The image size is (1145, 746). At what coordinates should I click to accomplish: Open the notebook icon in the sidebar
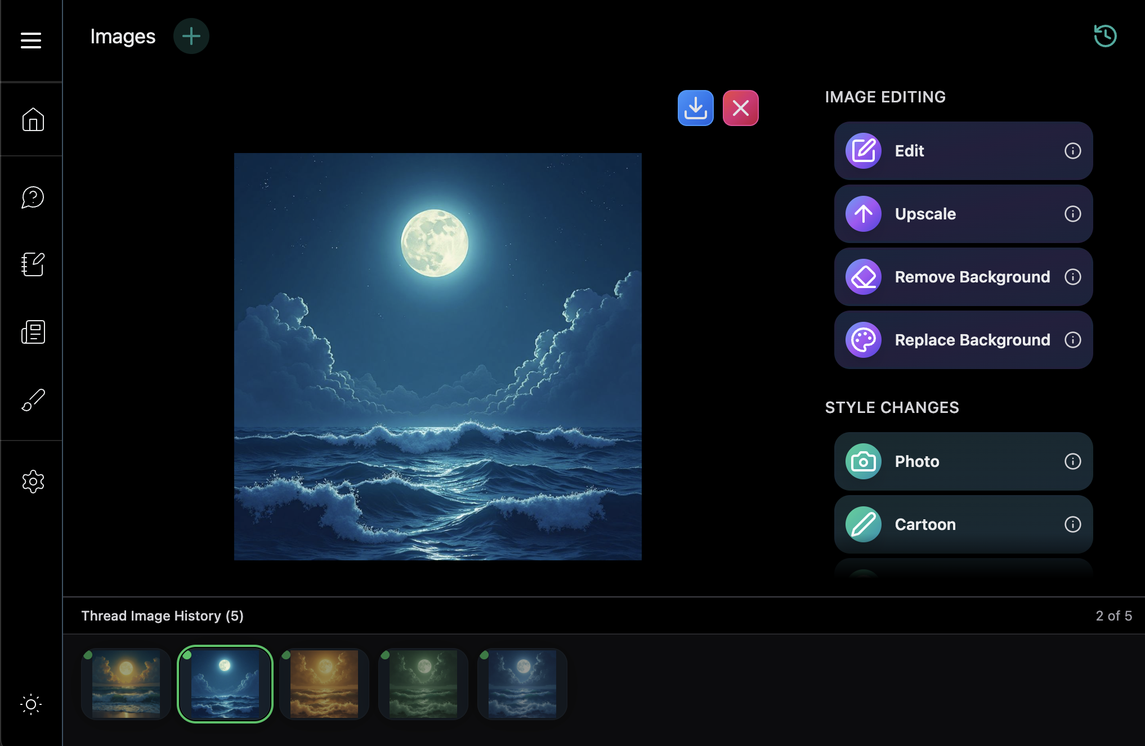click(32, 265)
